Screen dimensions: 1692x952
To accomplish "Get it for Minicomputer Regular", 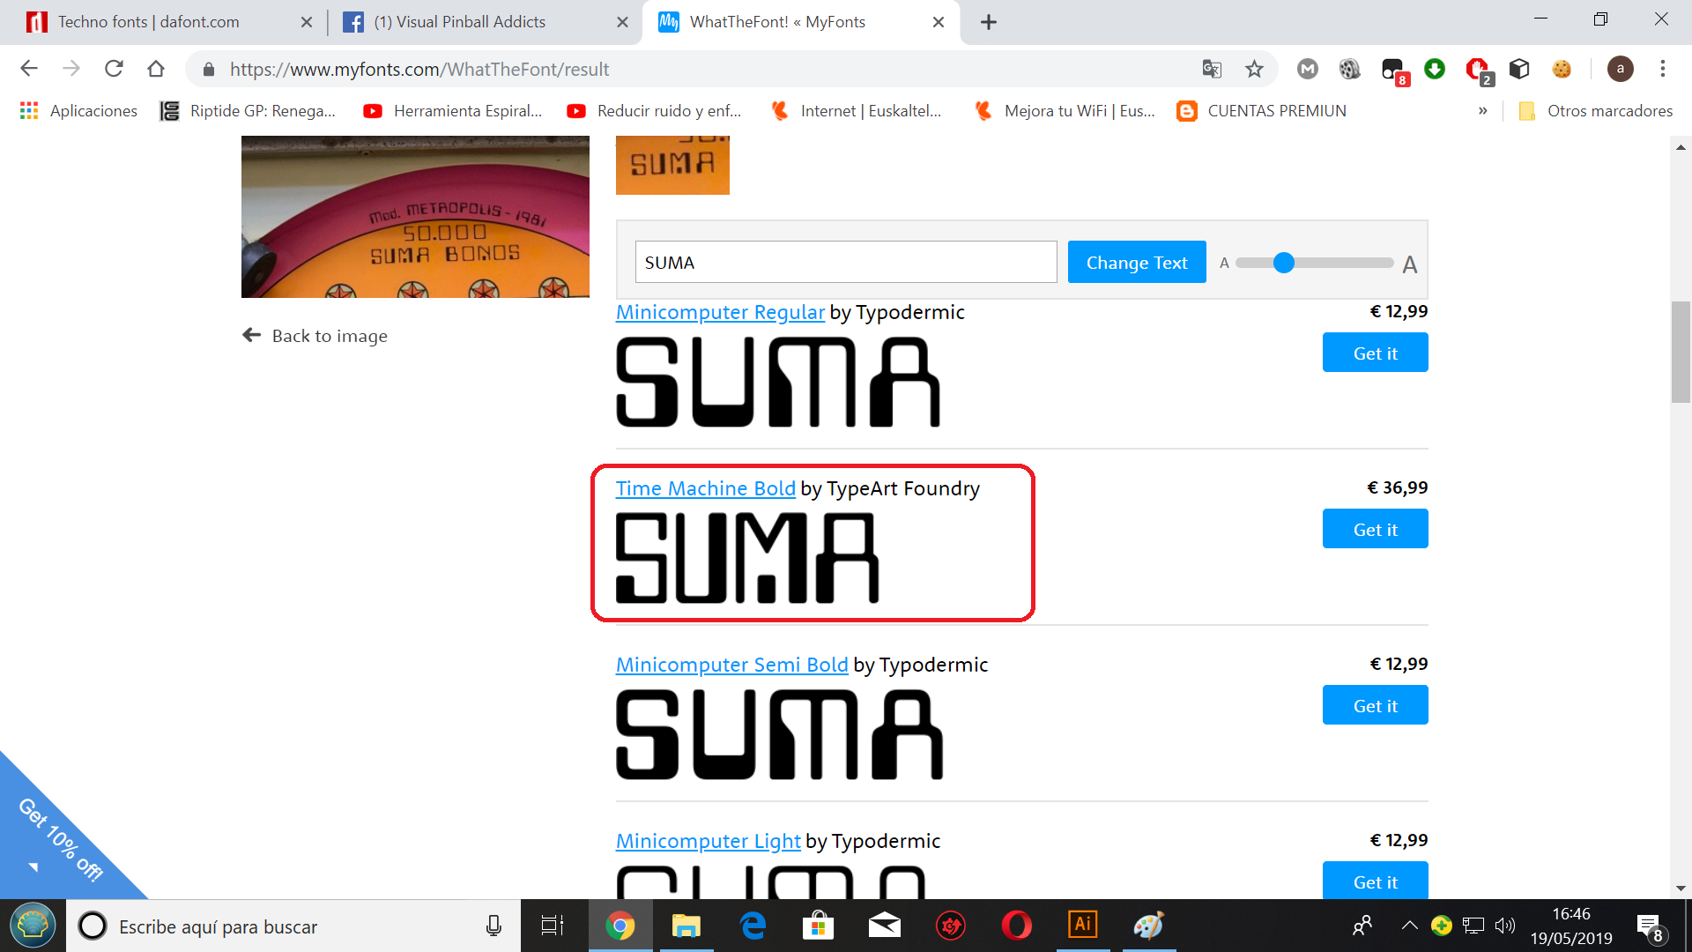I will (1375, 353).
